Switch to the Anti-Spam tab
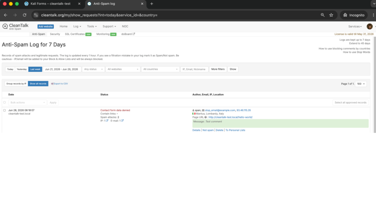Viewport: 376px width, 211px height. (x=38, y=34)
